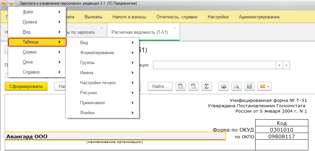The height and width of the screenshot is (151, 315).
Task: Click into the organization input field
Action: (214, 65)
